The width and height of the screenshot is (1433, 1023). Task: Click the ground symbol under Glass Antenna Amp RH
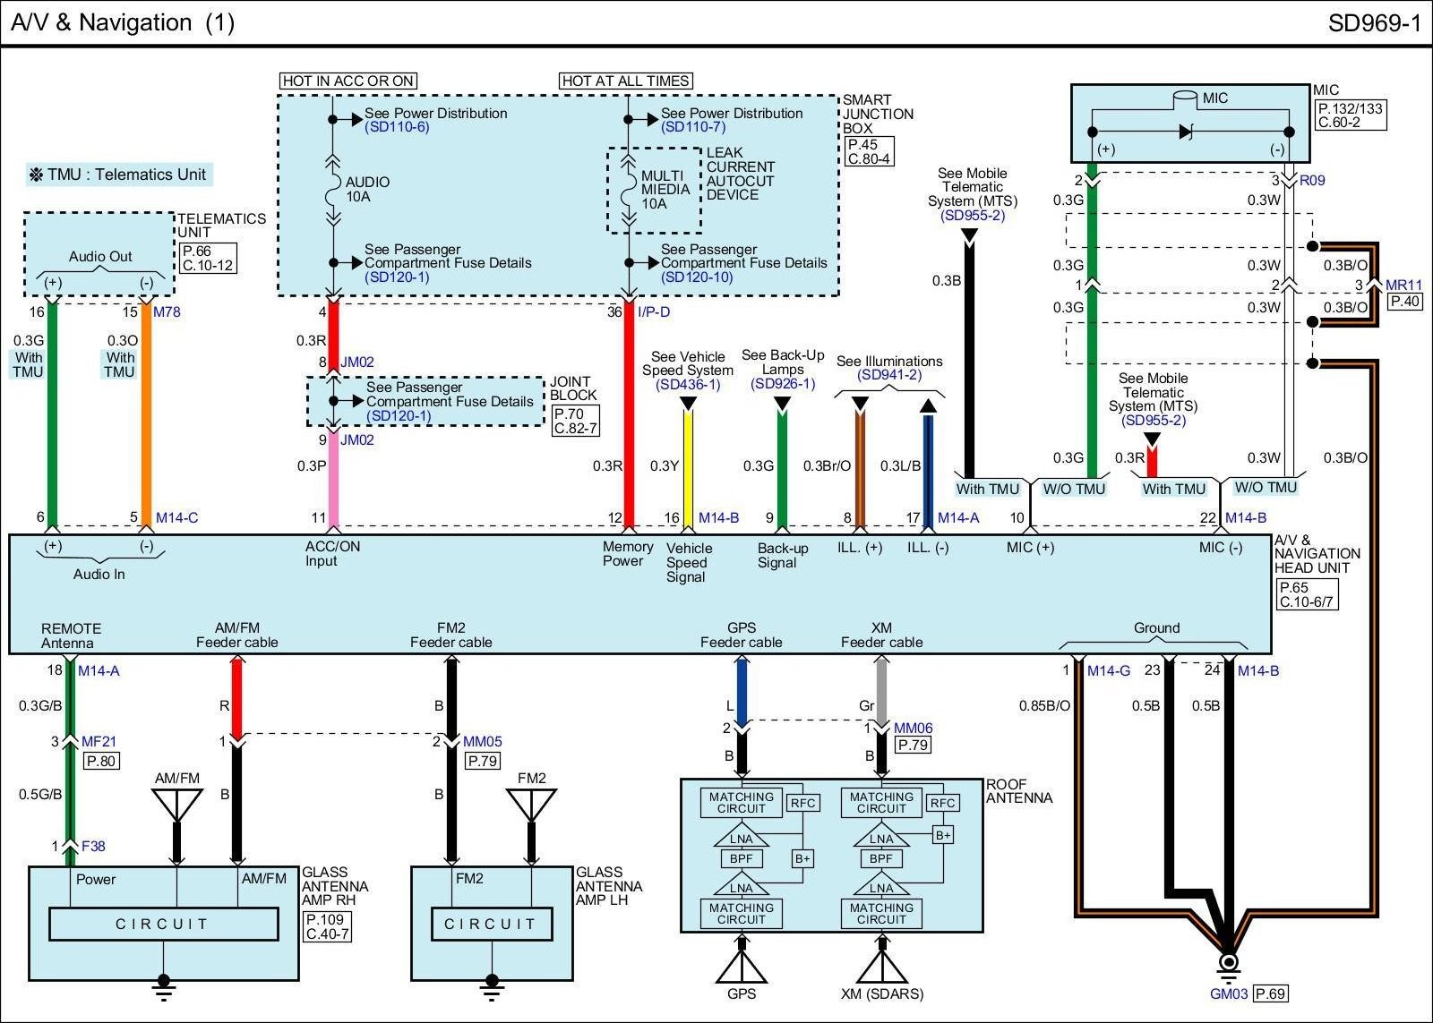click(x=163, y=985)
